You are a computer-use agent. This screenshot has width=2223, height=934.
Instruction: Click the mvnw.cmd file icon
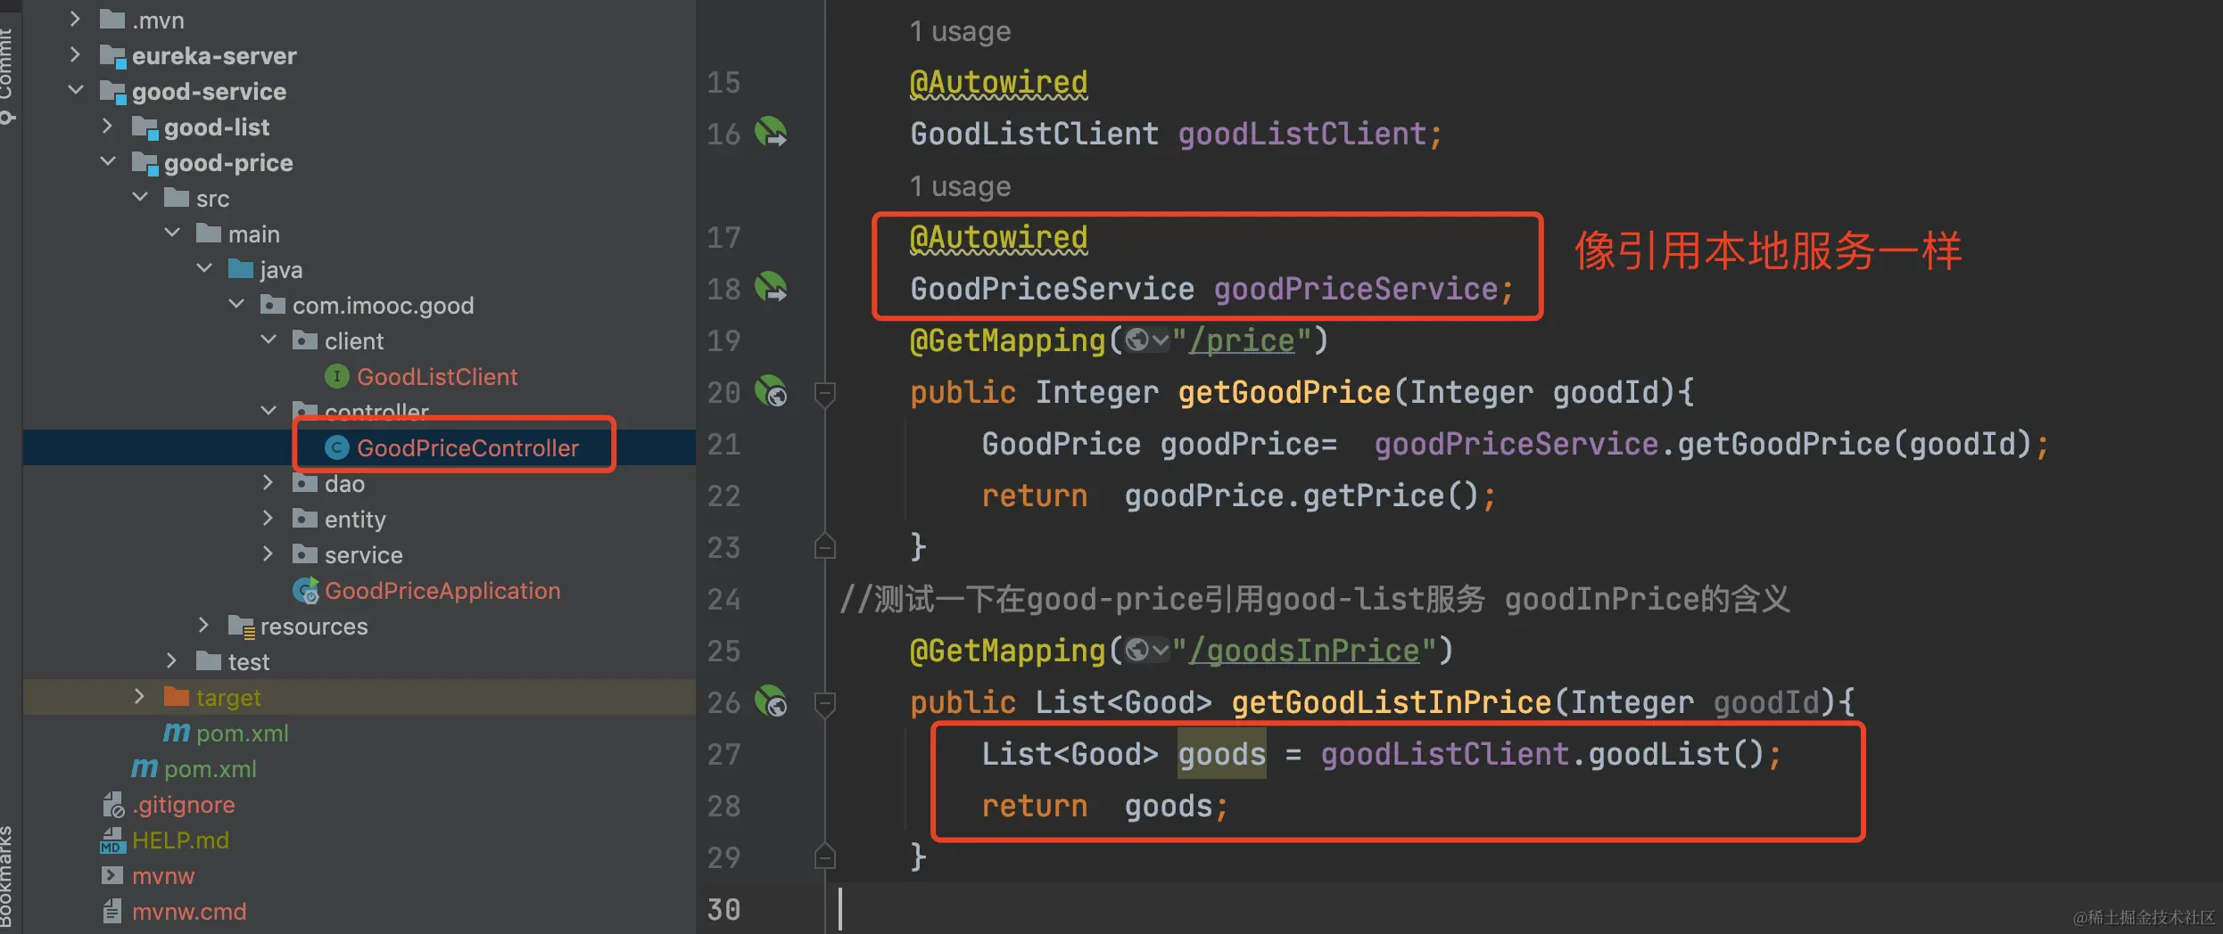click(112, 911)
